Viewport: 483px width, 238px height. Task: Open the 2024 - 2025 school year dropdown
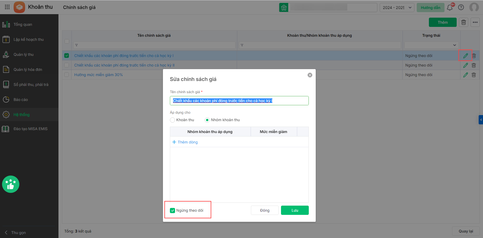click(x=397, y=8)
